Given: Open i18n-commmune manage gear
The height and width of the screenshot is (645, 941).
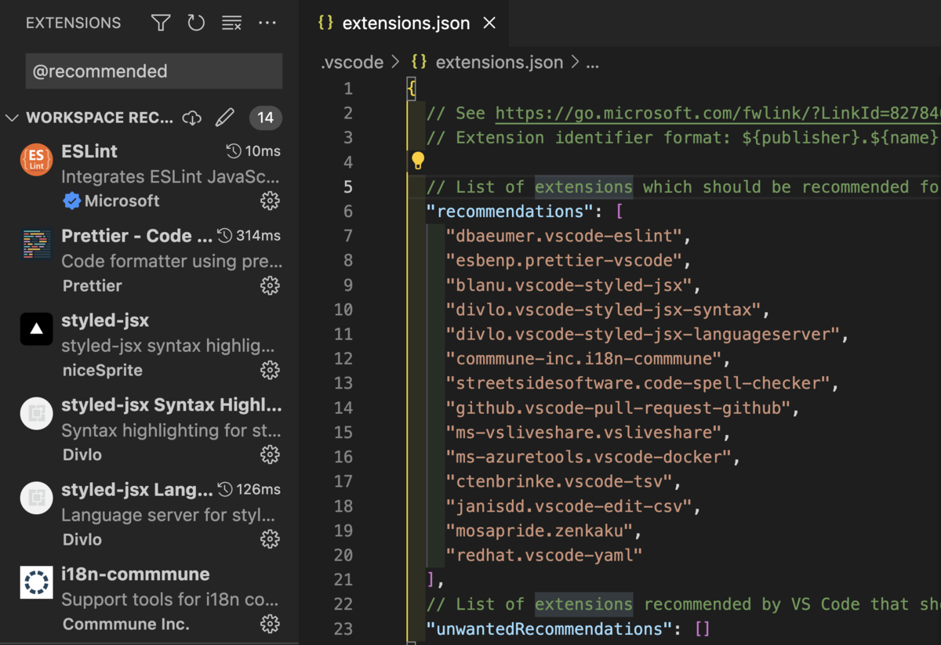Looking at the screenshot, I should tap(270, 625).
